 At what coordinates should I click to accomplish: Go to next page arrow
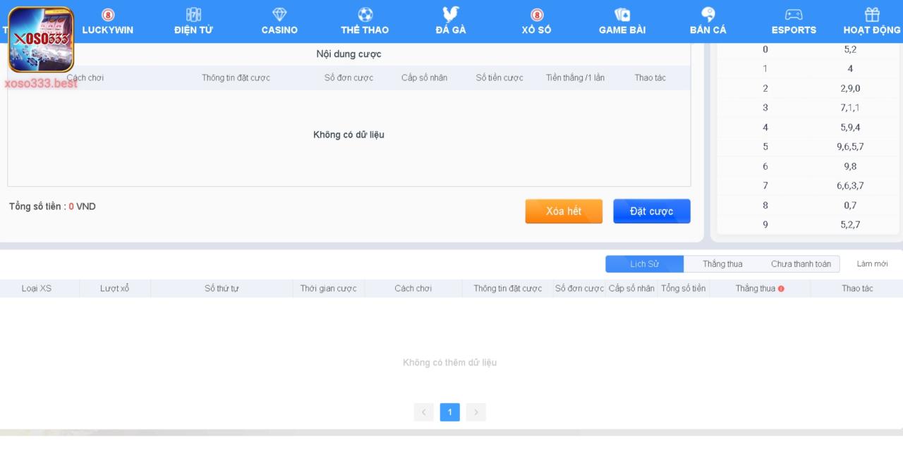pyautogui.click(x=476, y=412)
